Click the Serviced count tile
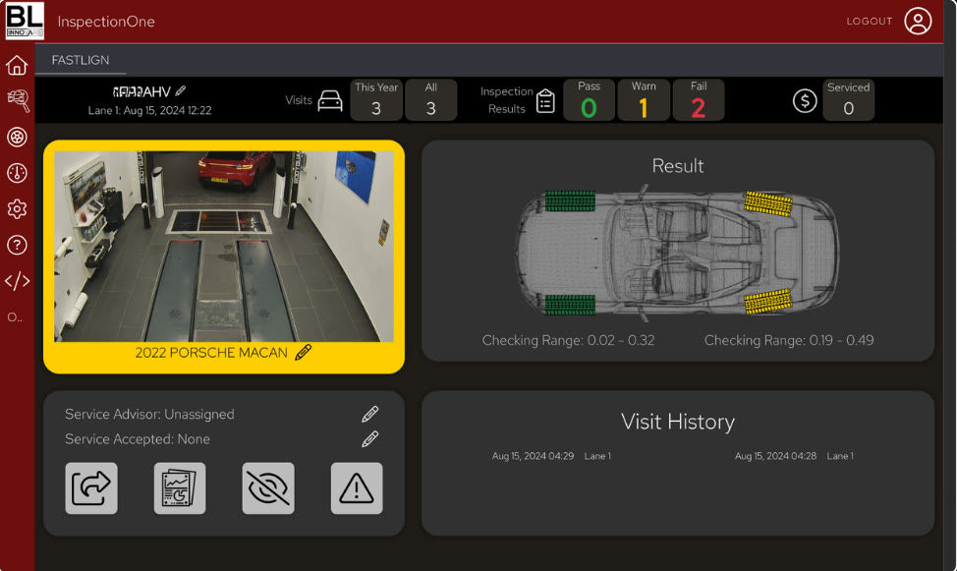The height and width of the screenshot is (571, 957). click(x=848, y=99)
